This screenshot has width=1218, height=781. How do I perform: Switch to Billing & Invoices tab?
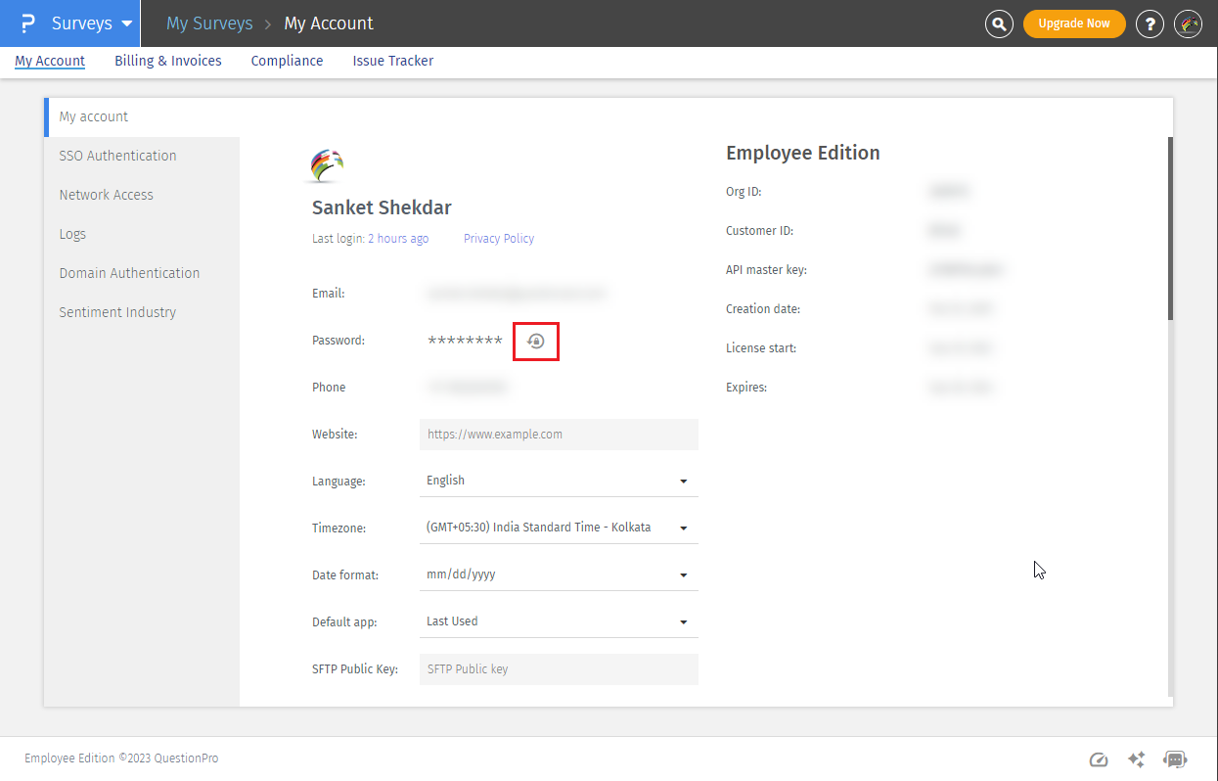coord(168,61)
